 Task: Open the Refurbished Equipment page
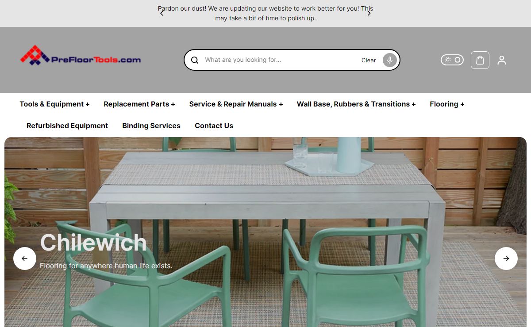click(67, 126)
